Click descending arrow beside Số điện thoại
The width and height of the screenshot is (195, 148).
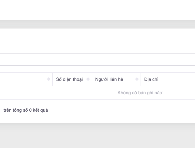pyautogui.click(x=88, y=81)
